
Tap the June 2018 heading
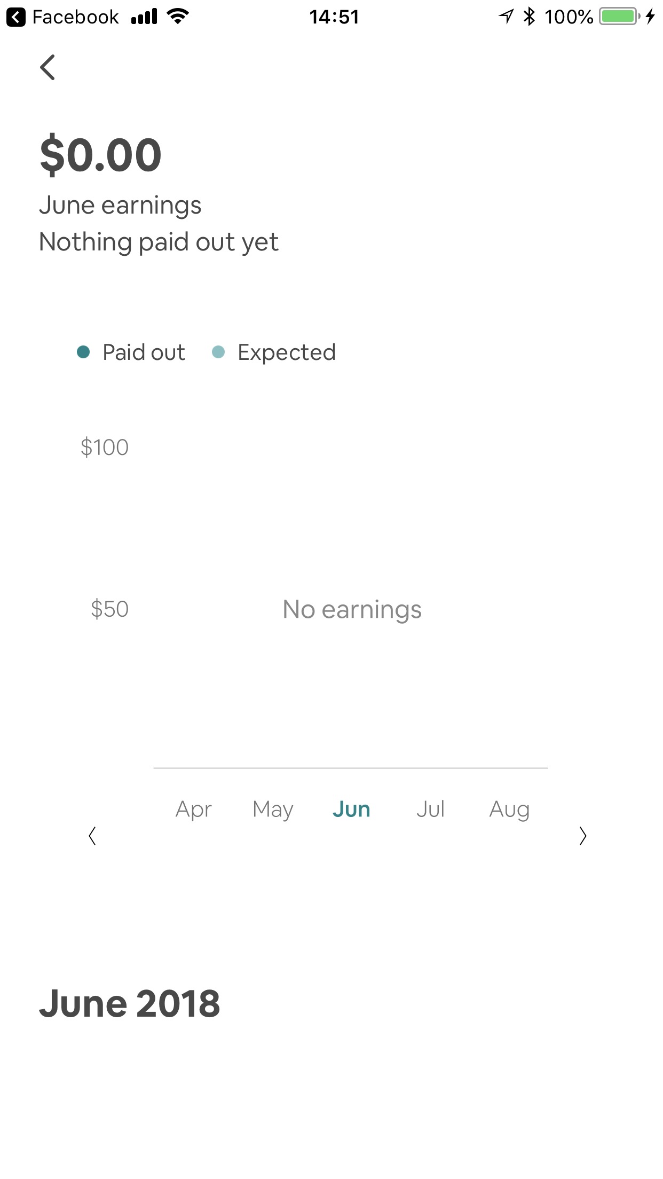pyautogui.click(x=130, y=1003)
